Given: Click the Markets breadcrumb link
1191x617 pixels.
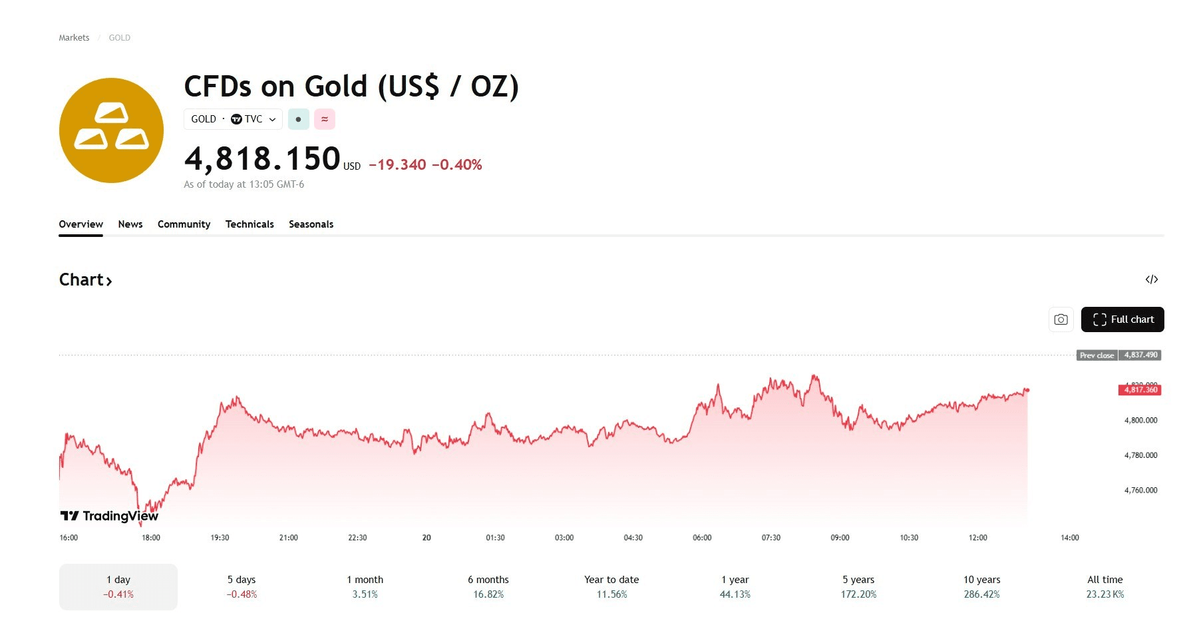Looking at the screenshot, I should click(x=74, y=38).
